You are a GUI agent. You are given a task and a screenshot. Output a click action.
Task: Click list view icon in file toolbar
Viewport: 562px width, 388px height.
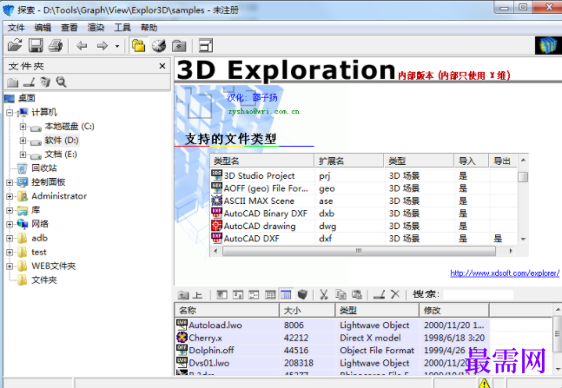point(270,294)
